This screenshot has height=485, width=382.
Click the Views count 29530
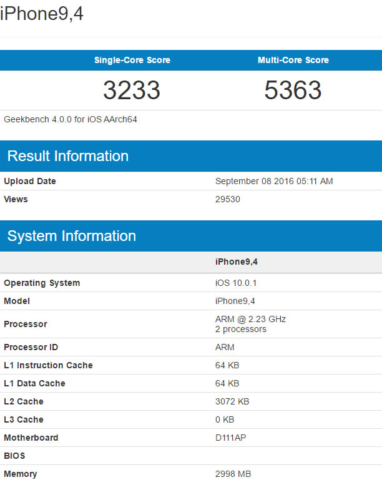(x=228, y=199)
